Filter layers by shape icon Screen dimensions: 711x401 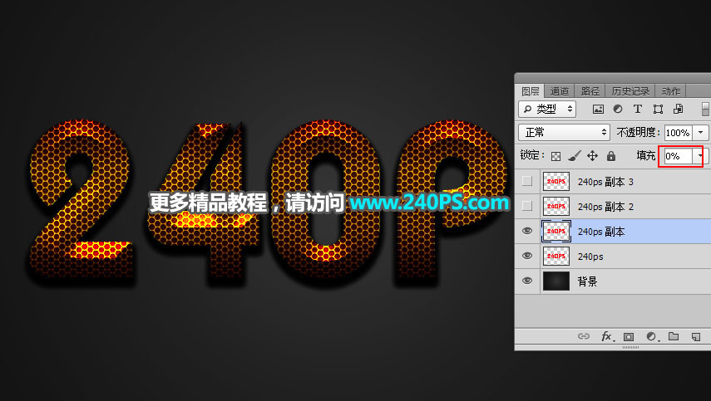[658, 109]
